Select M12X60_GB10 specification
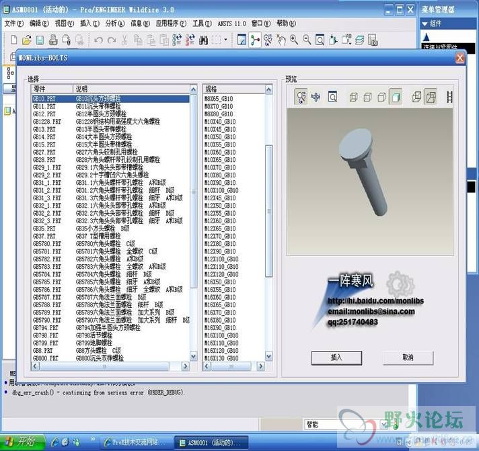 pyautogui.click(x=220, y=220)
